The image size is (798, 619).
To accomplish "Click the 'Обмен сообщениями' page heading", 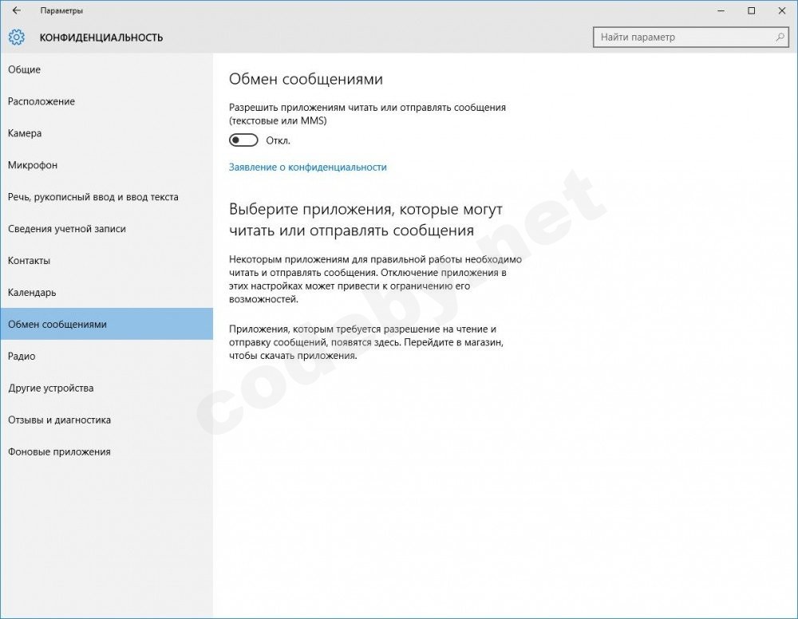I will tap(306, 79).
